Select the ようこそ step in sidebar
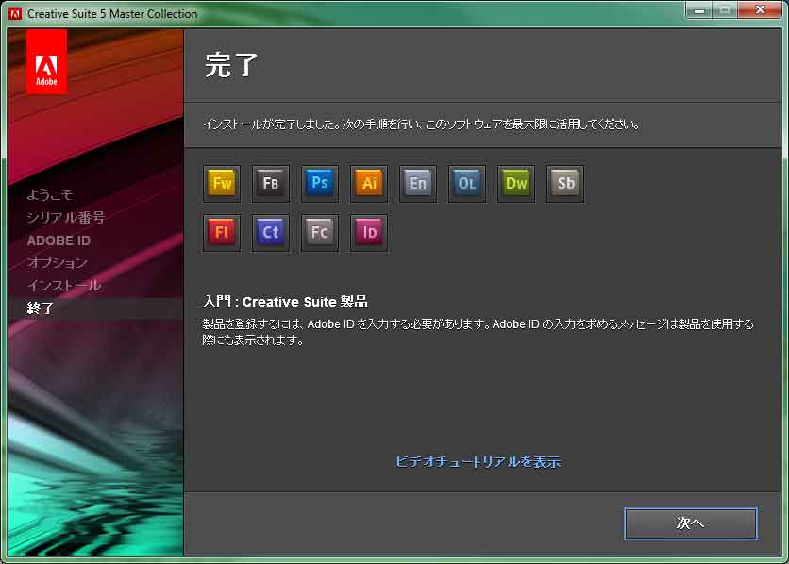Image resolution: width=789 pixels, height=564 pixels. tap(50, 194)
